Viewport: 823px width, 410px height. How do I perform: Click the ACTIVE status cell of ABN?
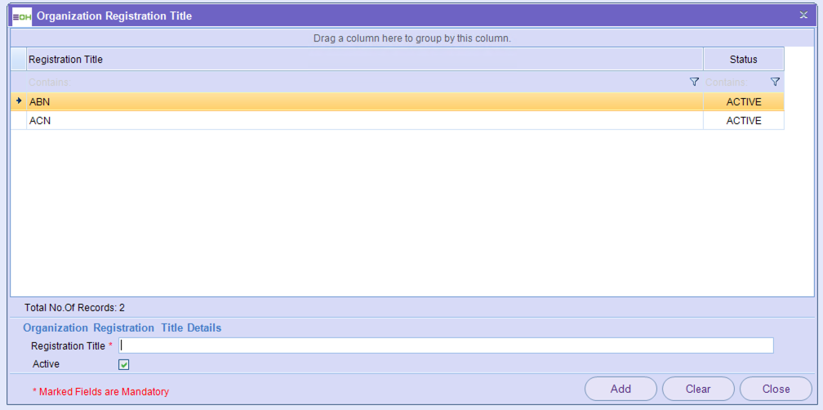coord(743,102)
